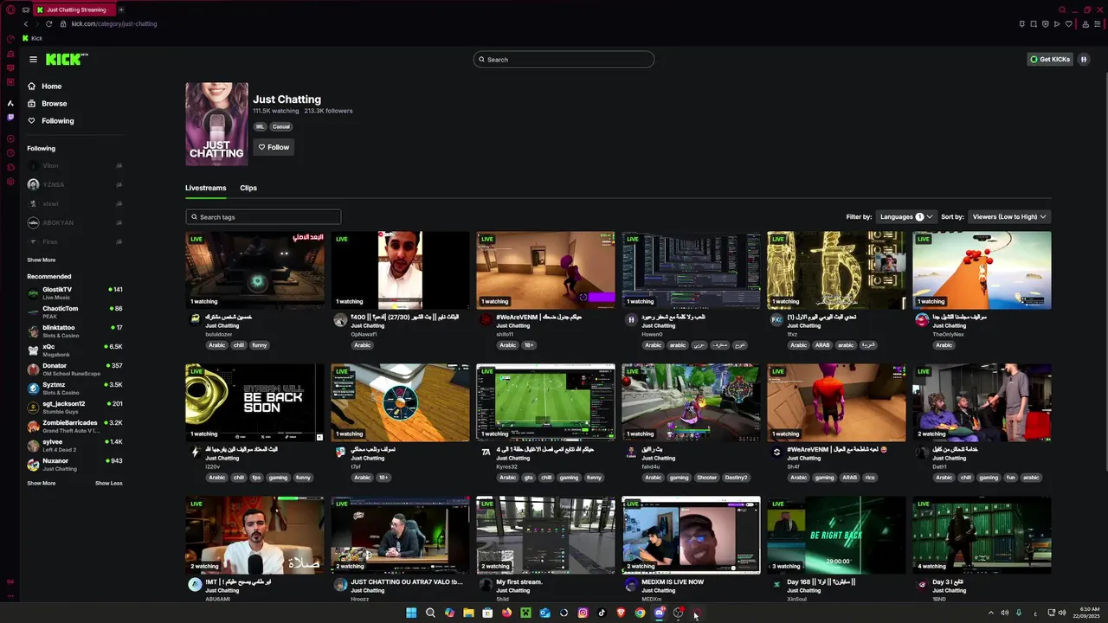This screenshot has width=1108, height=623.
Task: Switch to the Livestreams tab
Action: coord(205,188)
